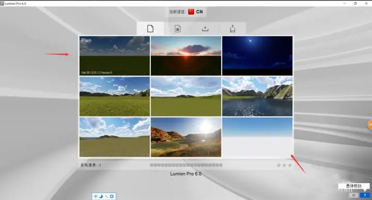Click the three-star rating display
This screenshot has width=372, height=200.
[284, 165]
